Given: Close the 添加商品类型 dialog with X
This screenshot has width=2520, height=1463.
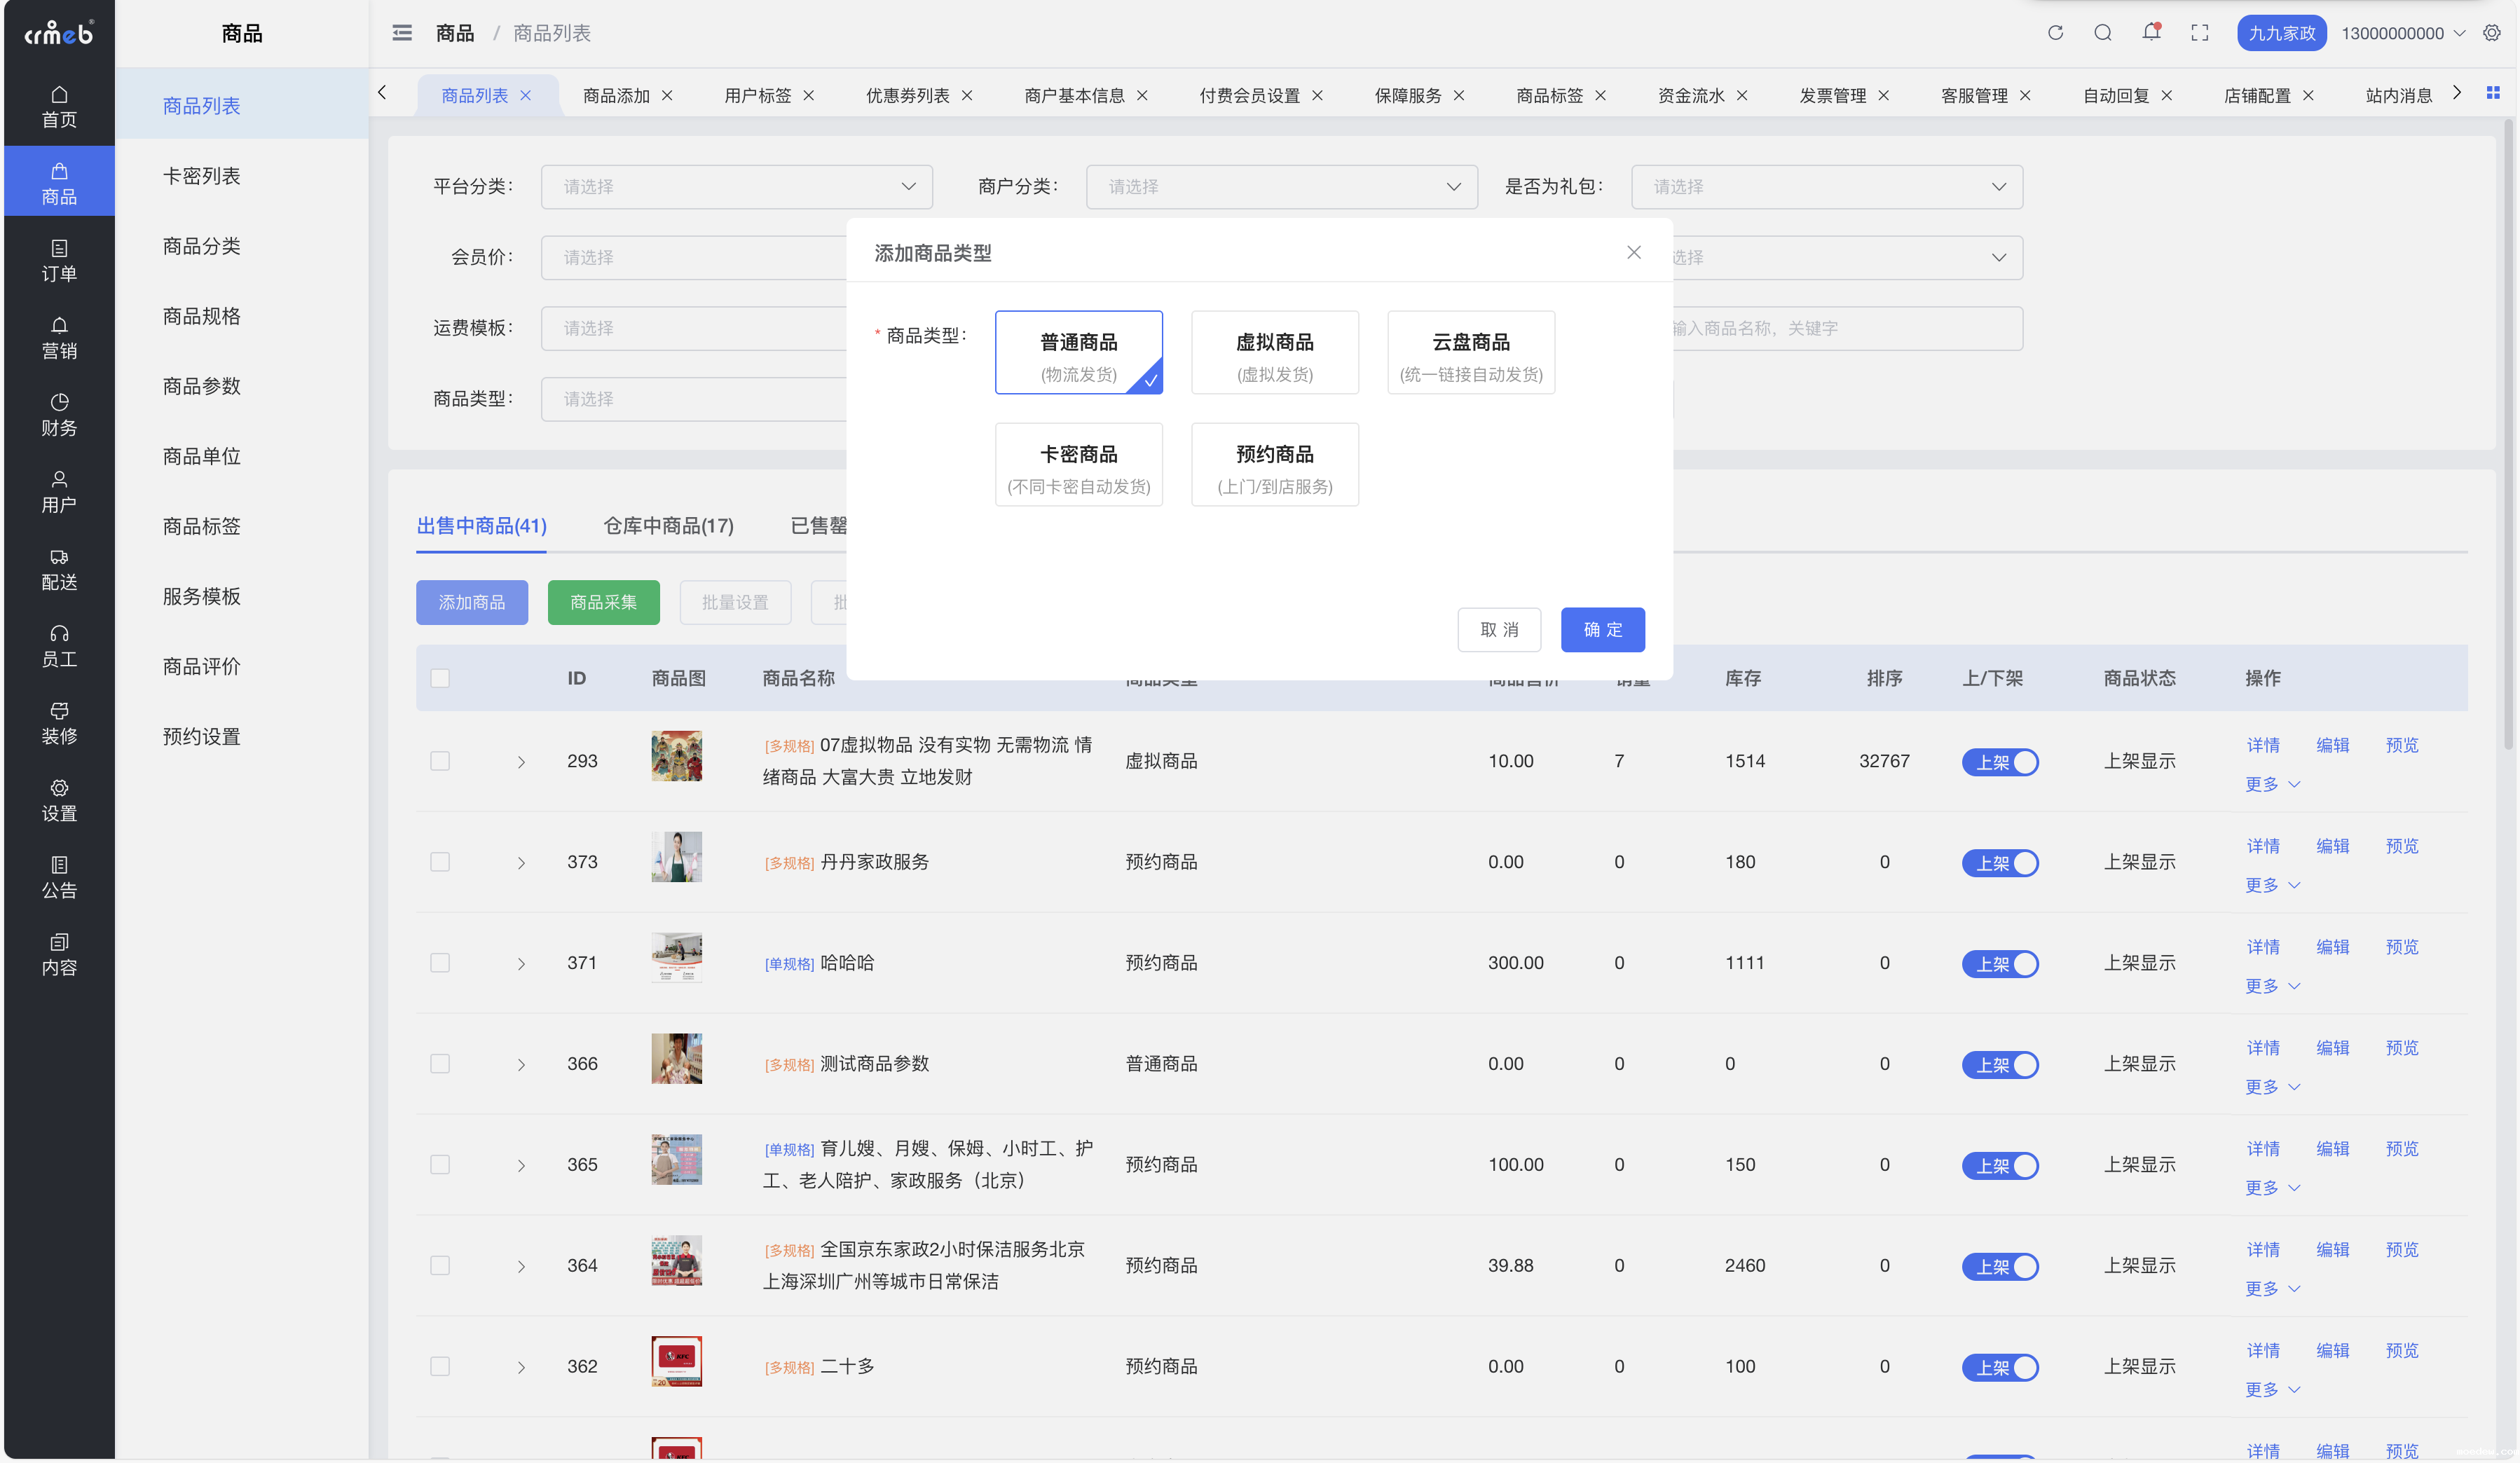Looking at the screenshot, I should [1633, 252].
